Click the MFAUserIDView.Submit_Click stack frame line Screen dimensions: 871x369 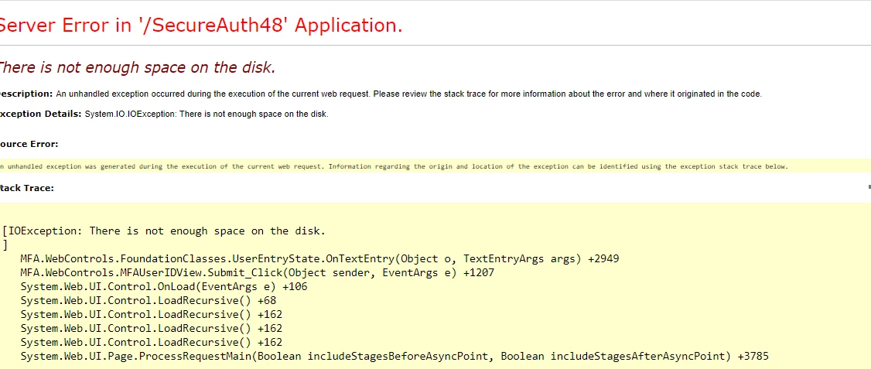pos(257,273)
